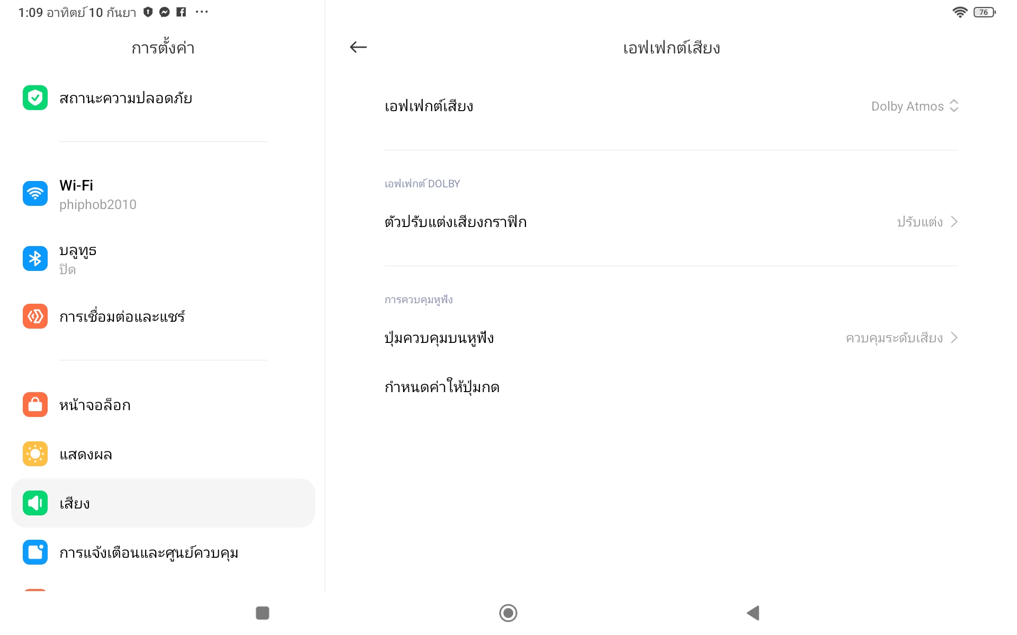Open ตัวปรับแต่งเสียงกราฟิก row
Image resolution: width=1017 pixels, height=635 pixels.
click(x=671, y=222)
